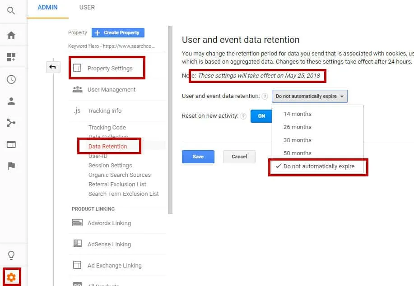The image size is (414, 286).
Task: Select the Real-Time clock icon
Action: point(12,78)
